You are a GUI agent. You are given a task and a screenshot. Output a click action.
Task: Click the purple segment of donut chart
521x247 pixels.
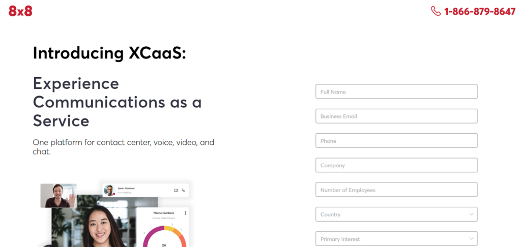pyautogui.click(x=147, y=239)
